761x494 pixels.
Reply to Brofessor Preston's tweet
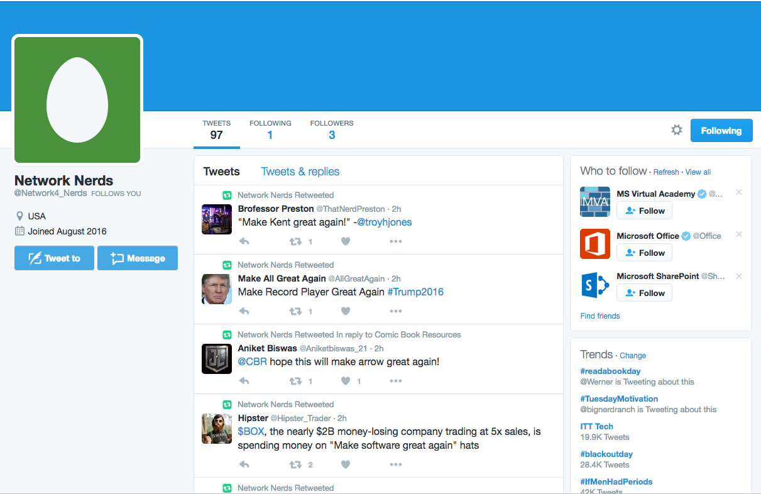click(x=244, y=241)
